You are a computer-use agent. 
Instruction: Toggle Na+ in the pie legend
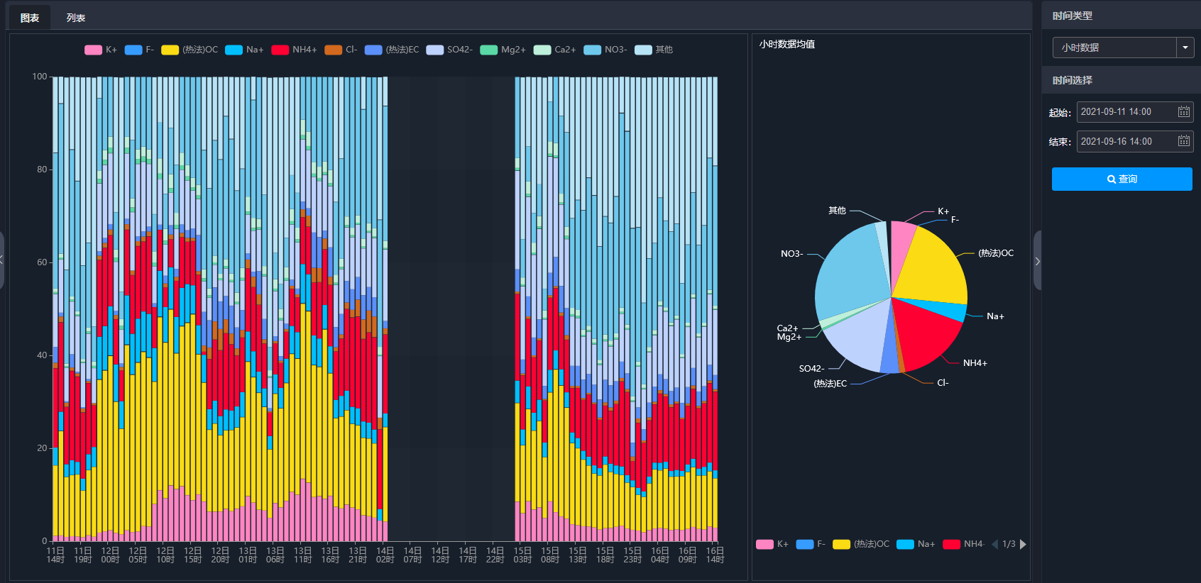[x=916, y=544]
